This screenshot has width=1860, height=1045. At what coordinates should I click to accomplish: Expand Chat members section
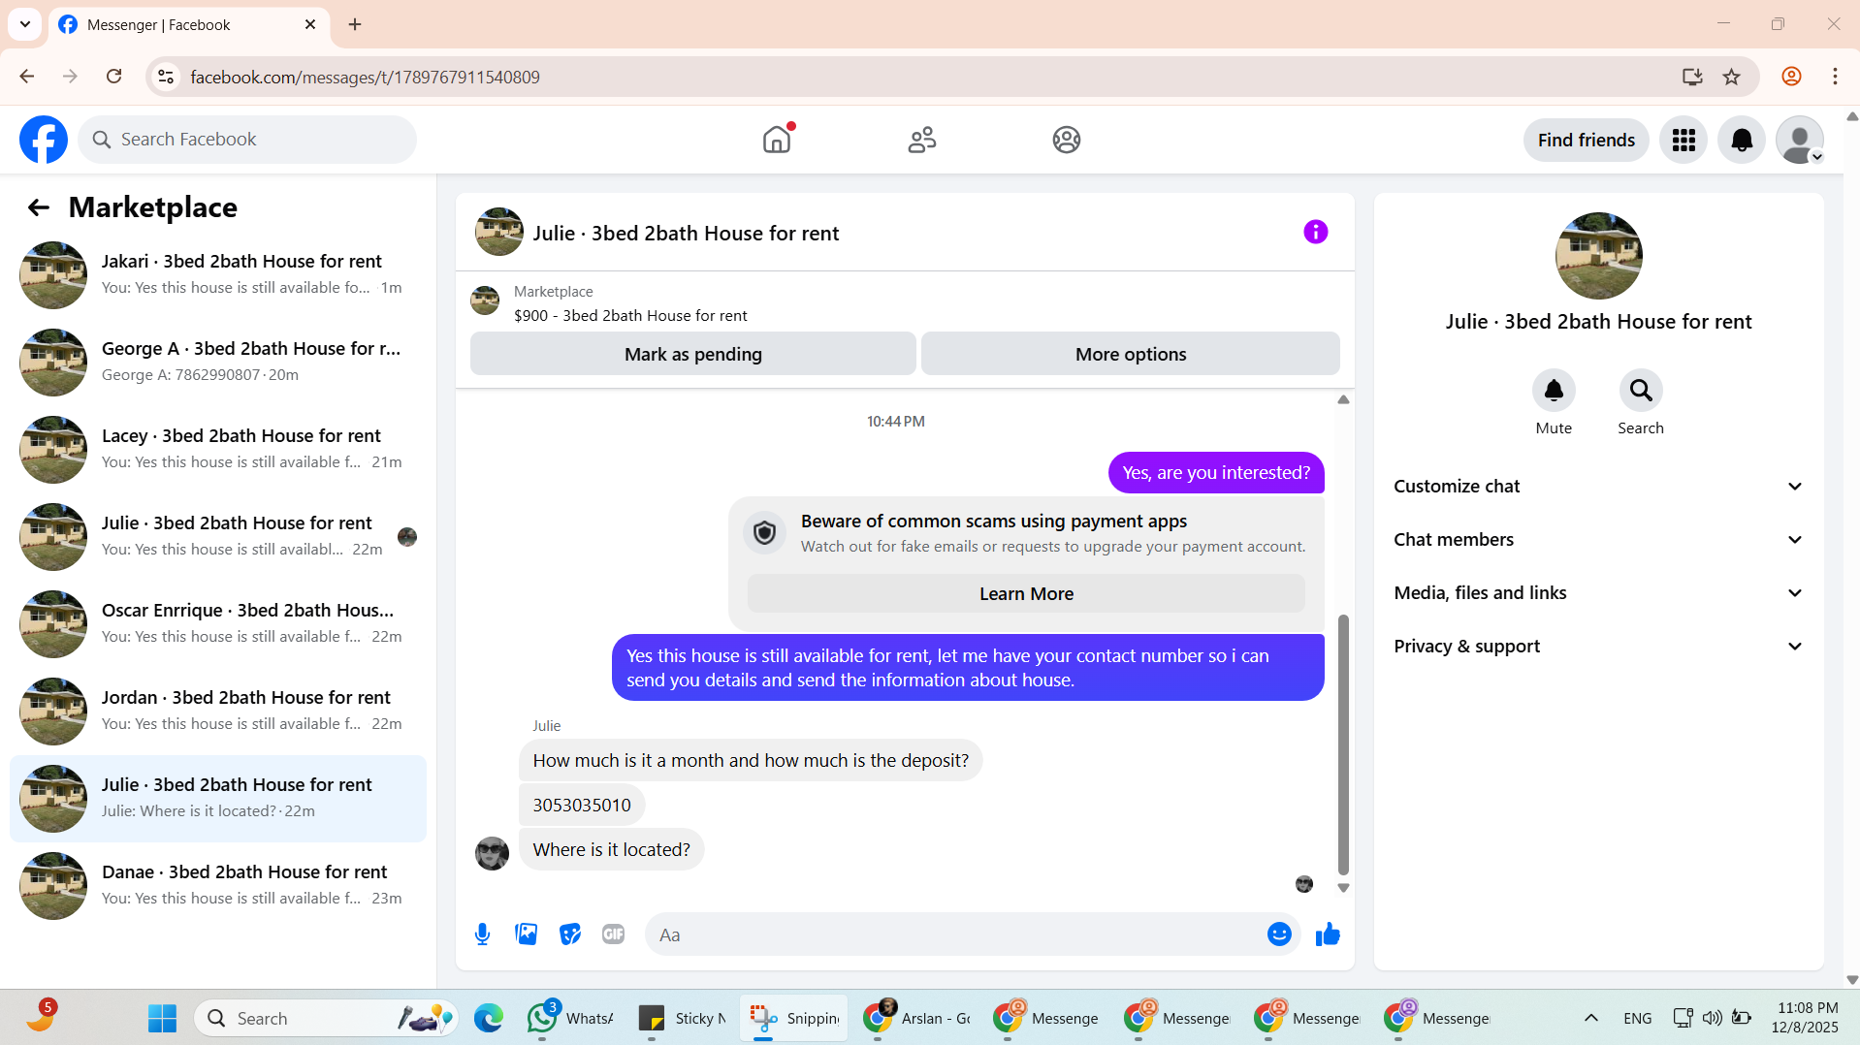pos(1598,540)
